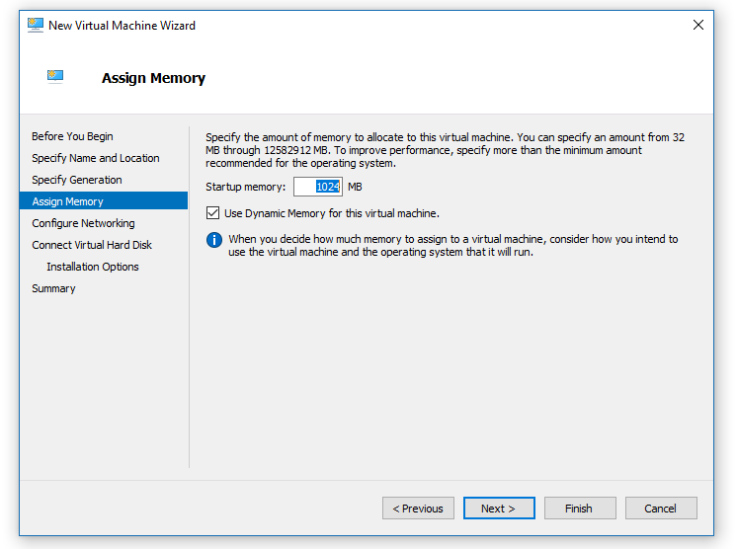737x549 pixels.
Task: Click the Use Dynamic Memory label text
Action: pyautogui.click(x=331, y=213)
